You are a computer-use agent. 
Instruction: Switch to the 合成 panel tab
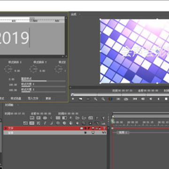point(74,15)
